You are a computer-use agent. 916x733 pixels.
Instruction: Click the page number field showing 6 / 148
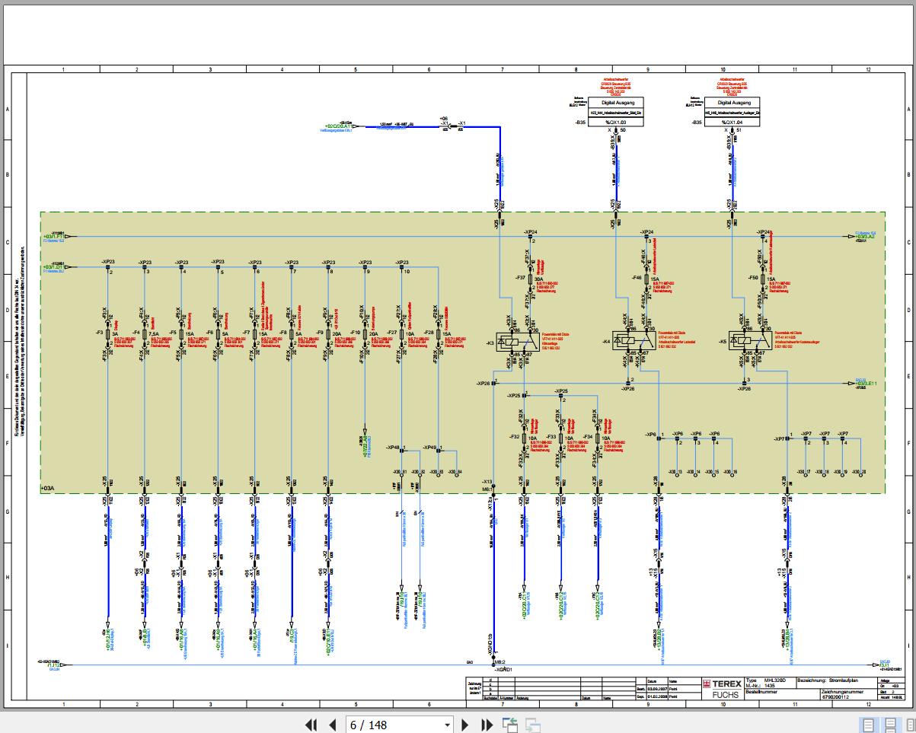[394, 725]
